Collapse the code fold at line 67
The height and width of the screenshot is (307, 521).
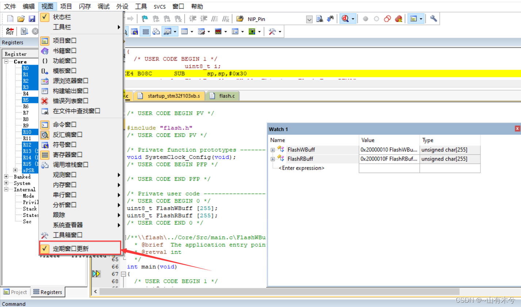pyautogui.click(x=123, y=274)
